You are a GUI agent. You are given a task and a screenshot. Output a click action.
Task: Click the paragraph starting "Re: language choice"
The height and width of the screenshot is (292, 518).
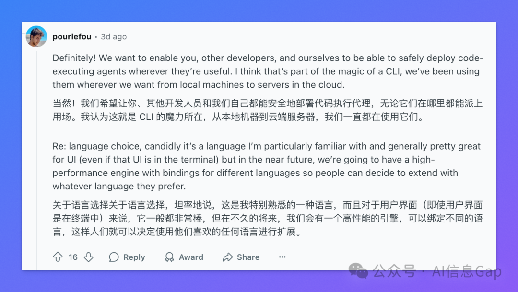[267, 166]
